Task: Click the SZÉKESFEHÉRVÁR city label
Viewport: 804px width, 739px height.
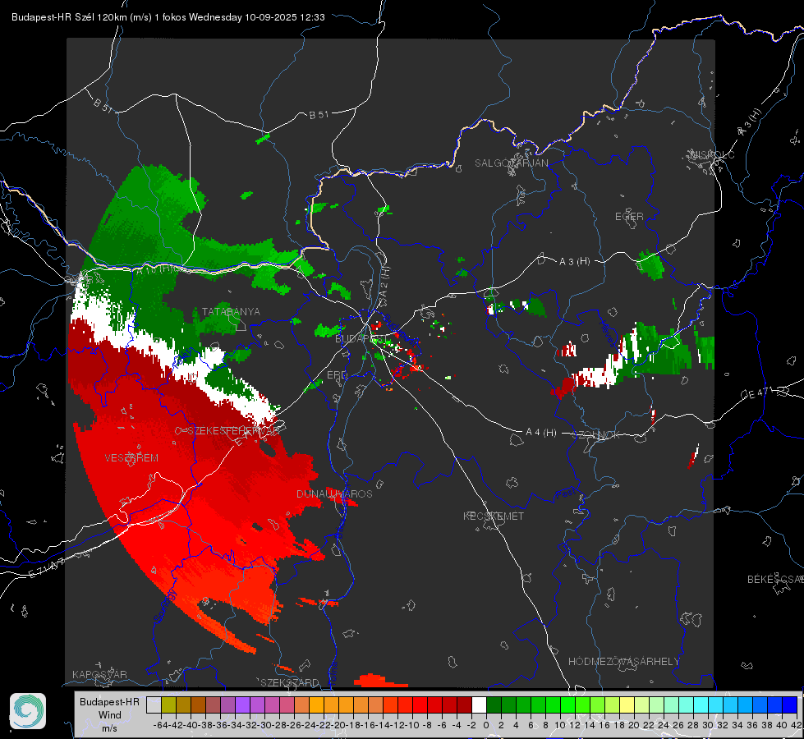Action: tap(233, 431)
